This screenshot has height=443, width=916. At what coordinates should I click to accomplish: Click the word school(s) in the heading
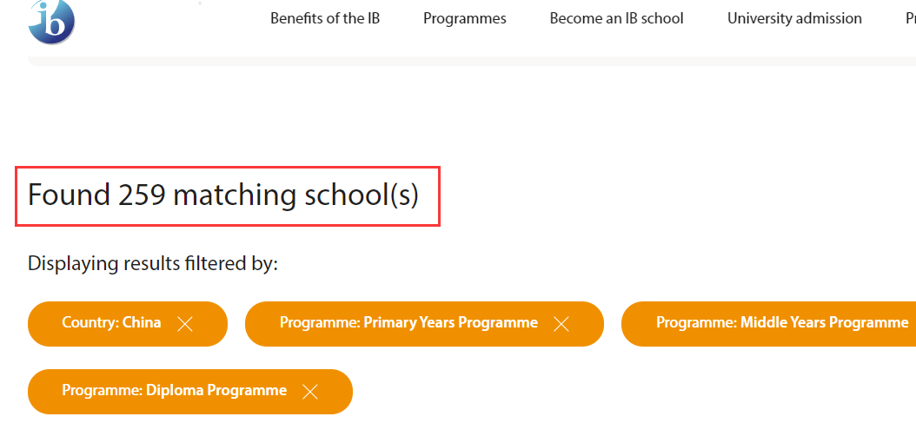(362, 195)
